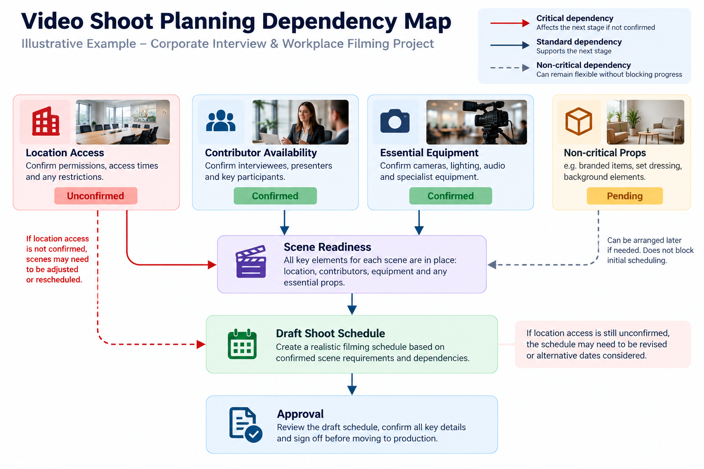Click the Draft Shoot Schedule heading
This screenshot has width=704, height=469.
point(330,333)
